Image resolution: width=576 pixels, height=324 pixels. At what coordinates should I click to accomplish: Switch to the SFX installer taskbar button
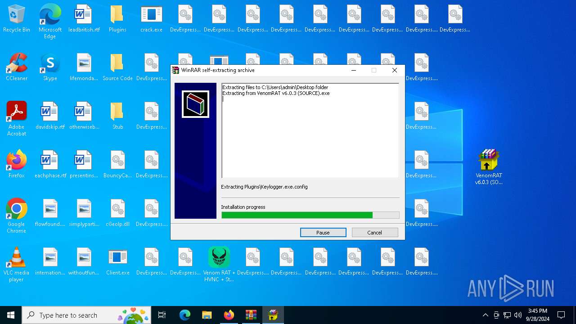point(273,315)
